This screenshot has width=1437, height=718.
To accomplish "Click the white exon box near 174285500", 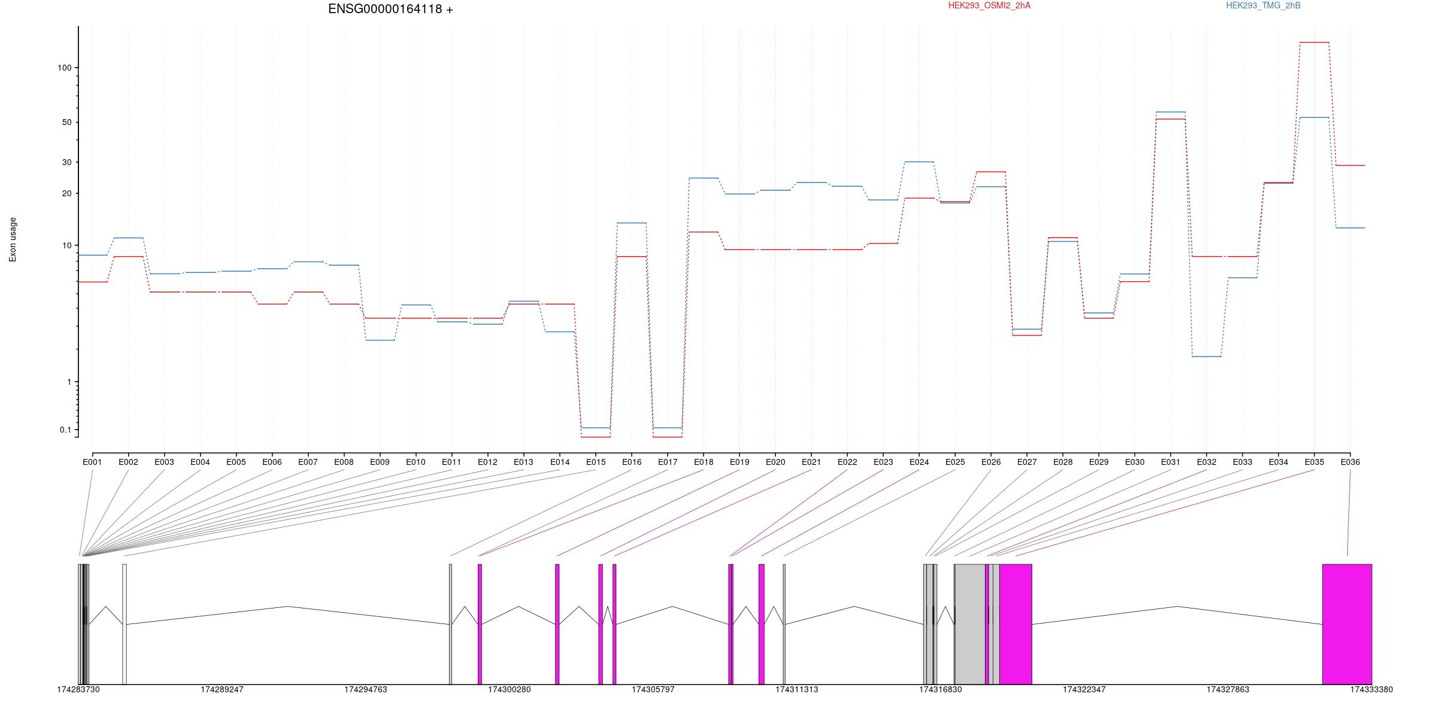I will tap(125, 624).
